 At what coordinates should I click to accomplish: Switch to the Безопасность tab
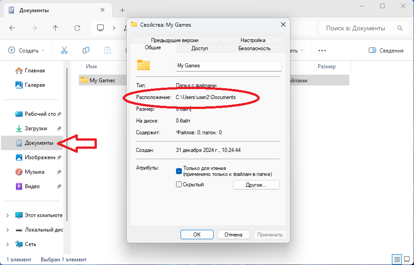coord(254,48)
